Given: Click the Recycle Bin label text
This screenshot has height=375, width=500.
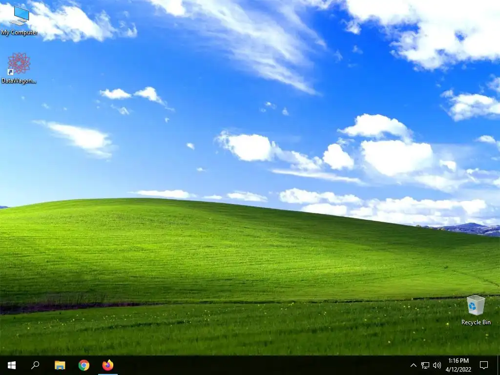Looking at the screenshot, I should coord(476,322).
